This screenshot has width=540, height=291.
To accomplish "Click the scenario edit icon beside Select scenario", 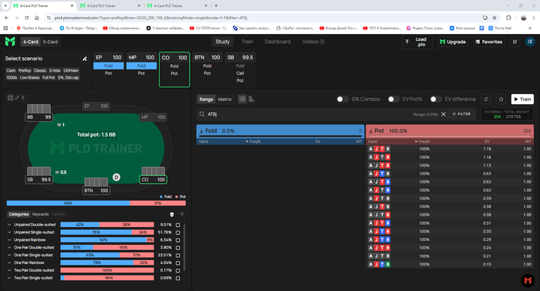I will pos(84,59).
